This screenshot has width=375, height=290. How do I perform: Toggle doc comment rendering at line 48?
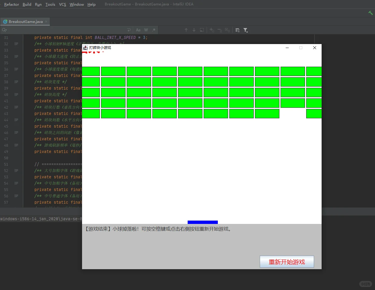16,145
